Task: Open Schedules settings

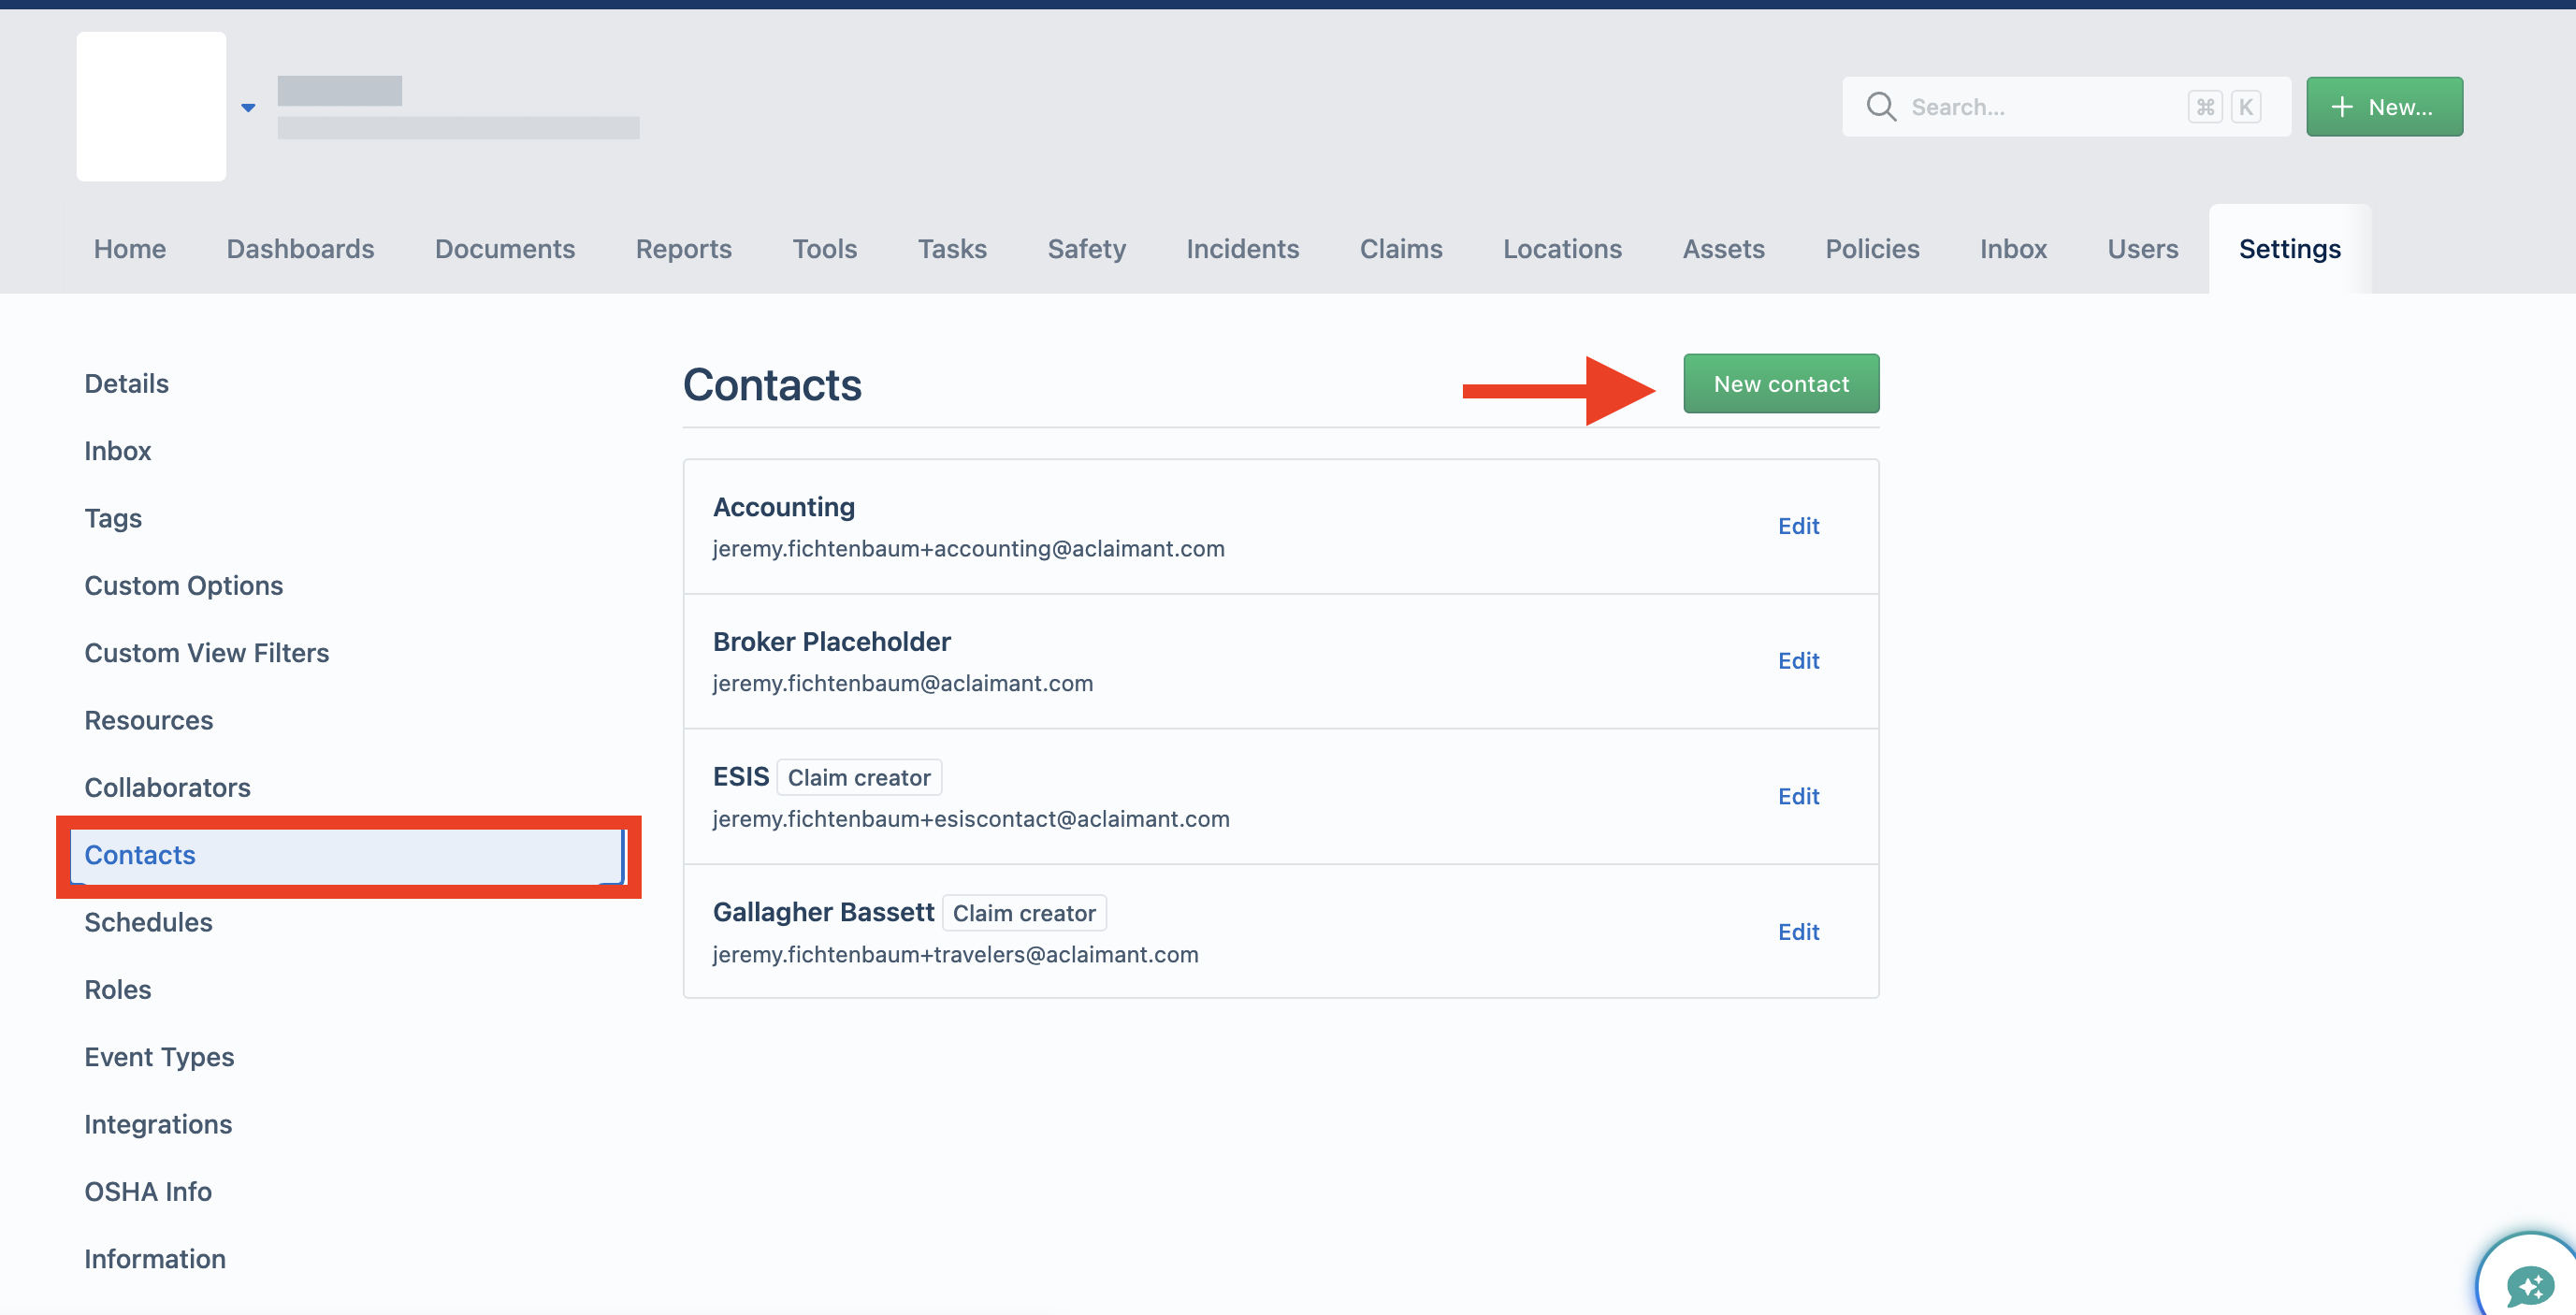Action: pyautogui.click(x=149, y=923)
